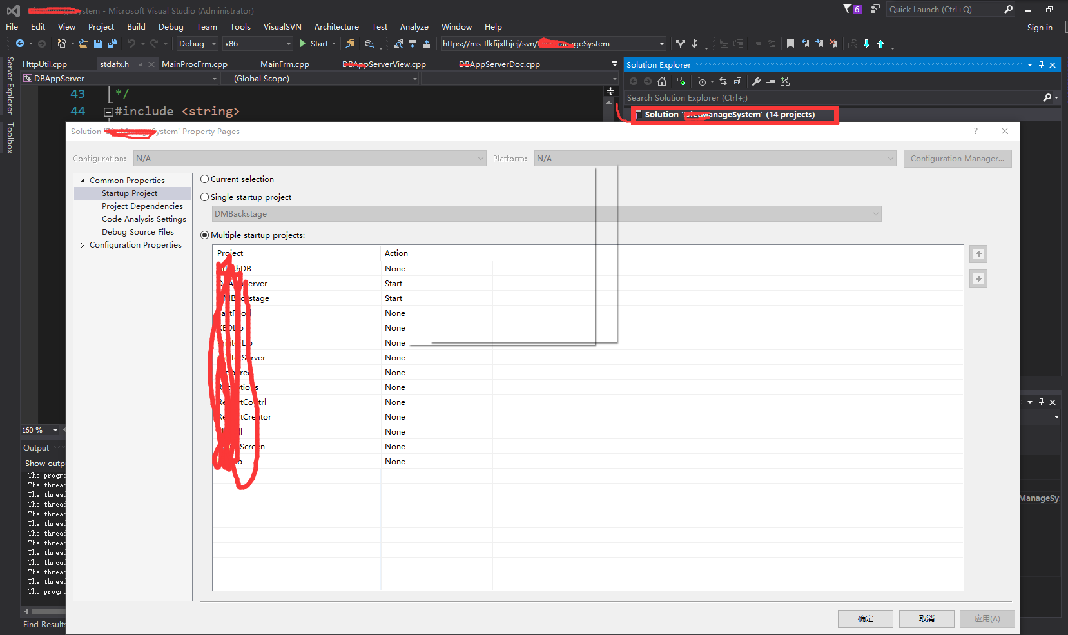Click the Configuration Manager... button
Viewport: 1068px width, 635px height.
[x=957, y=159]
